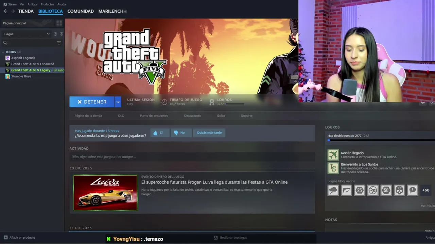Click the add product plus icon
The height and width of the screenshot is (244, 435).
(x=5, y=238)
